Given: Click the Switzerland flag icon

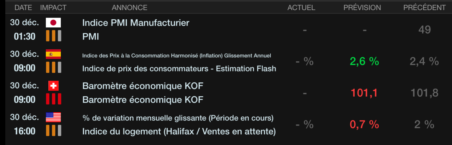Looking at the screenshot, I should (x=53, y=86).
